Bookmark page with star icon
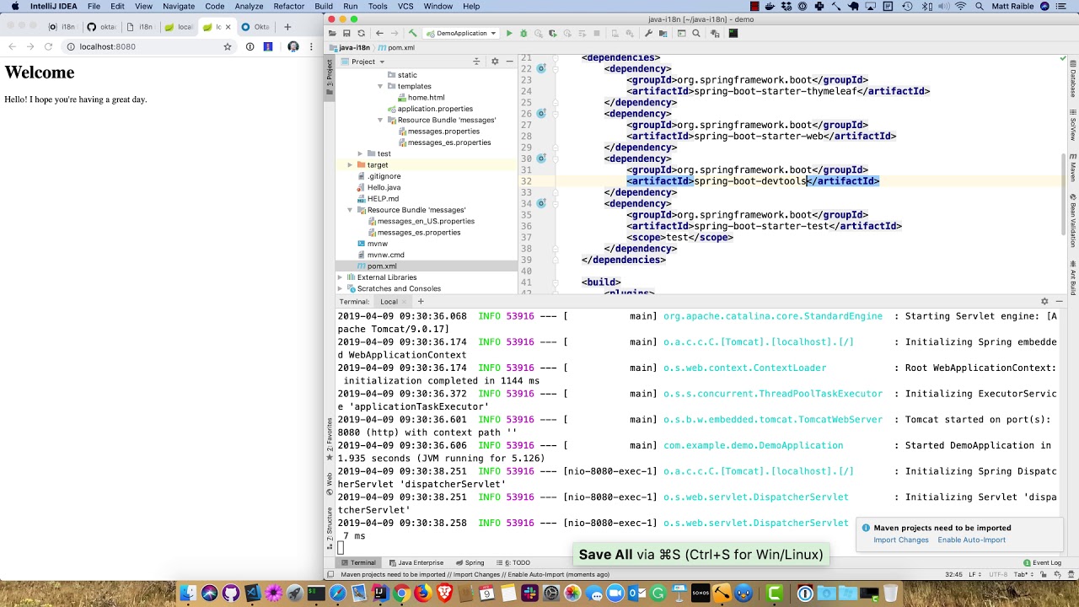This screenshot has height=607, width=1079. (228, 46)
